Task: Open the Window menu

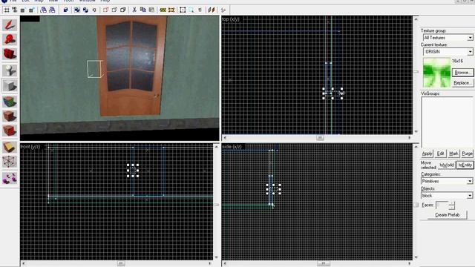Action: 88,1
